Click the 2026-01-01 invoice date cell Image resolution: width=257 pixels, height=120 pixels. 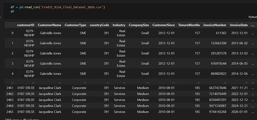pyautogui.click(x=239, y=112)
